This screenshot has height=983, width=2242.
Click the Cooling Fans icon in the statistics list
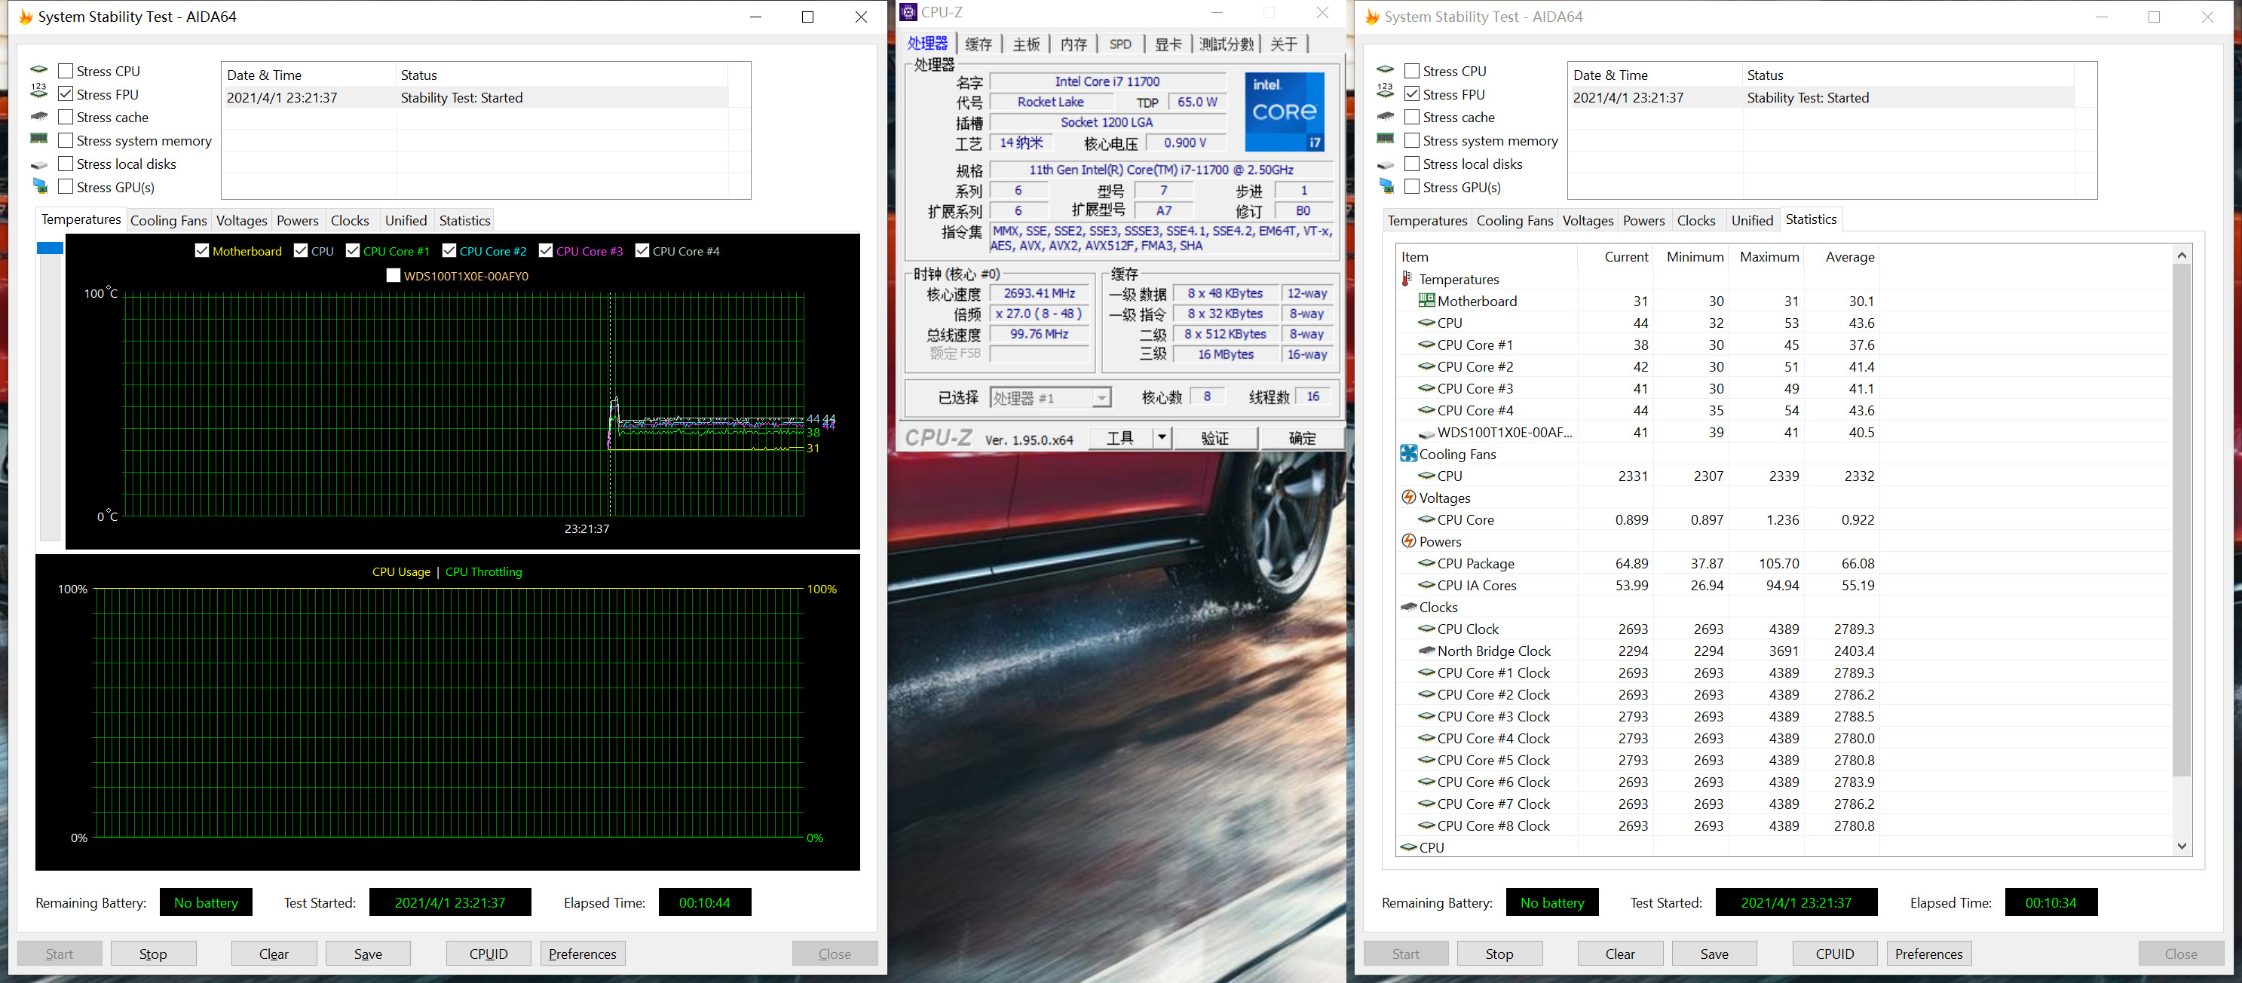point(1407,454)
